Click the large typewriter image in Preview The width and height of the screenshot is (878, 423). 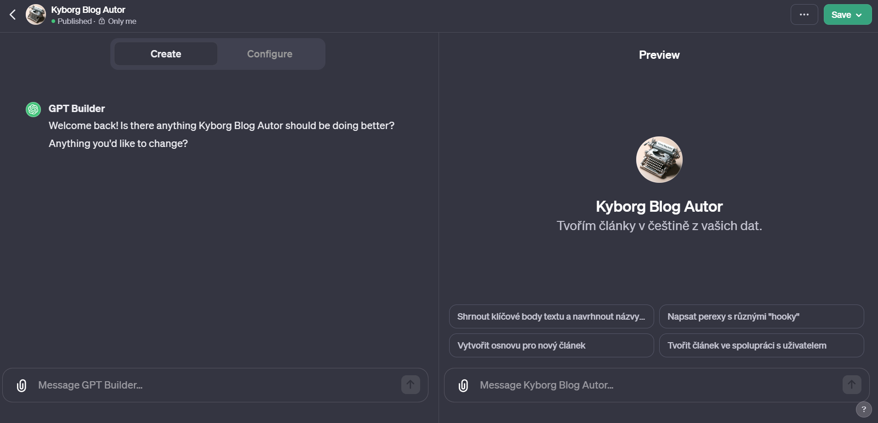(x=659, y=159)
